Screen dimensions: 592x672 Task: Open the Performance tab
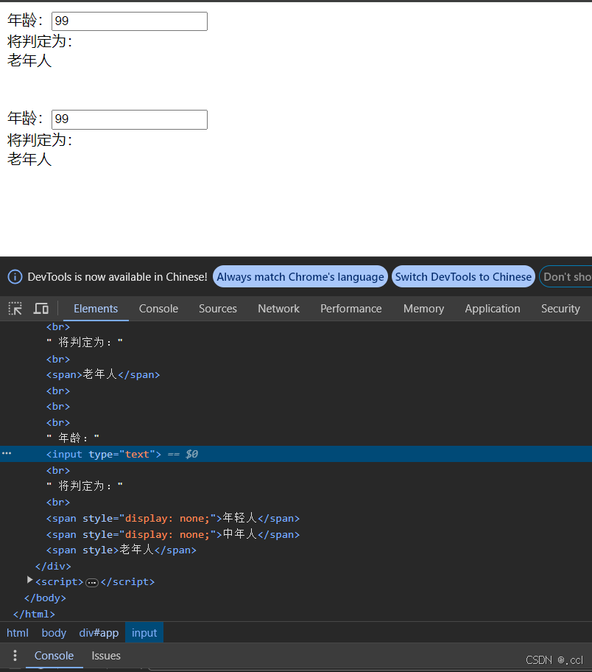click(350, 309)
